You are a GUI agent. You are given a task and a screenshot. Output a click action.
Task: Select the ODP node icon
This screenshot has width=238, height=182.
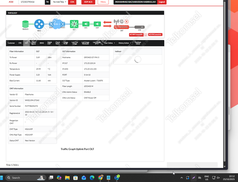97,24
